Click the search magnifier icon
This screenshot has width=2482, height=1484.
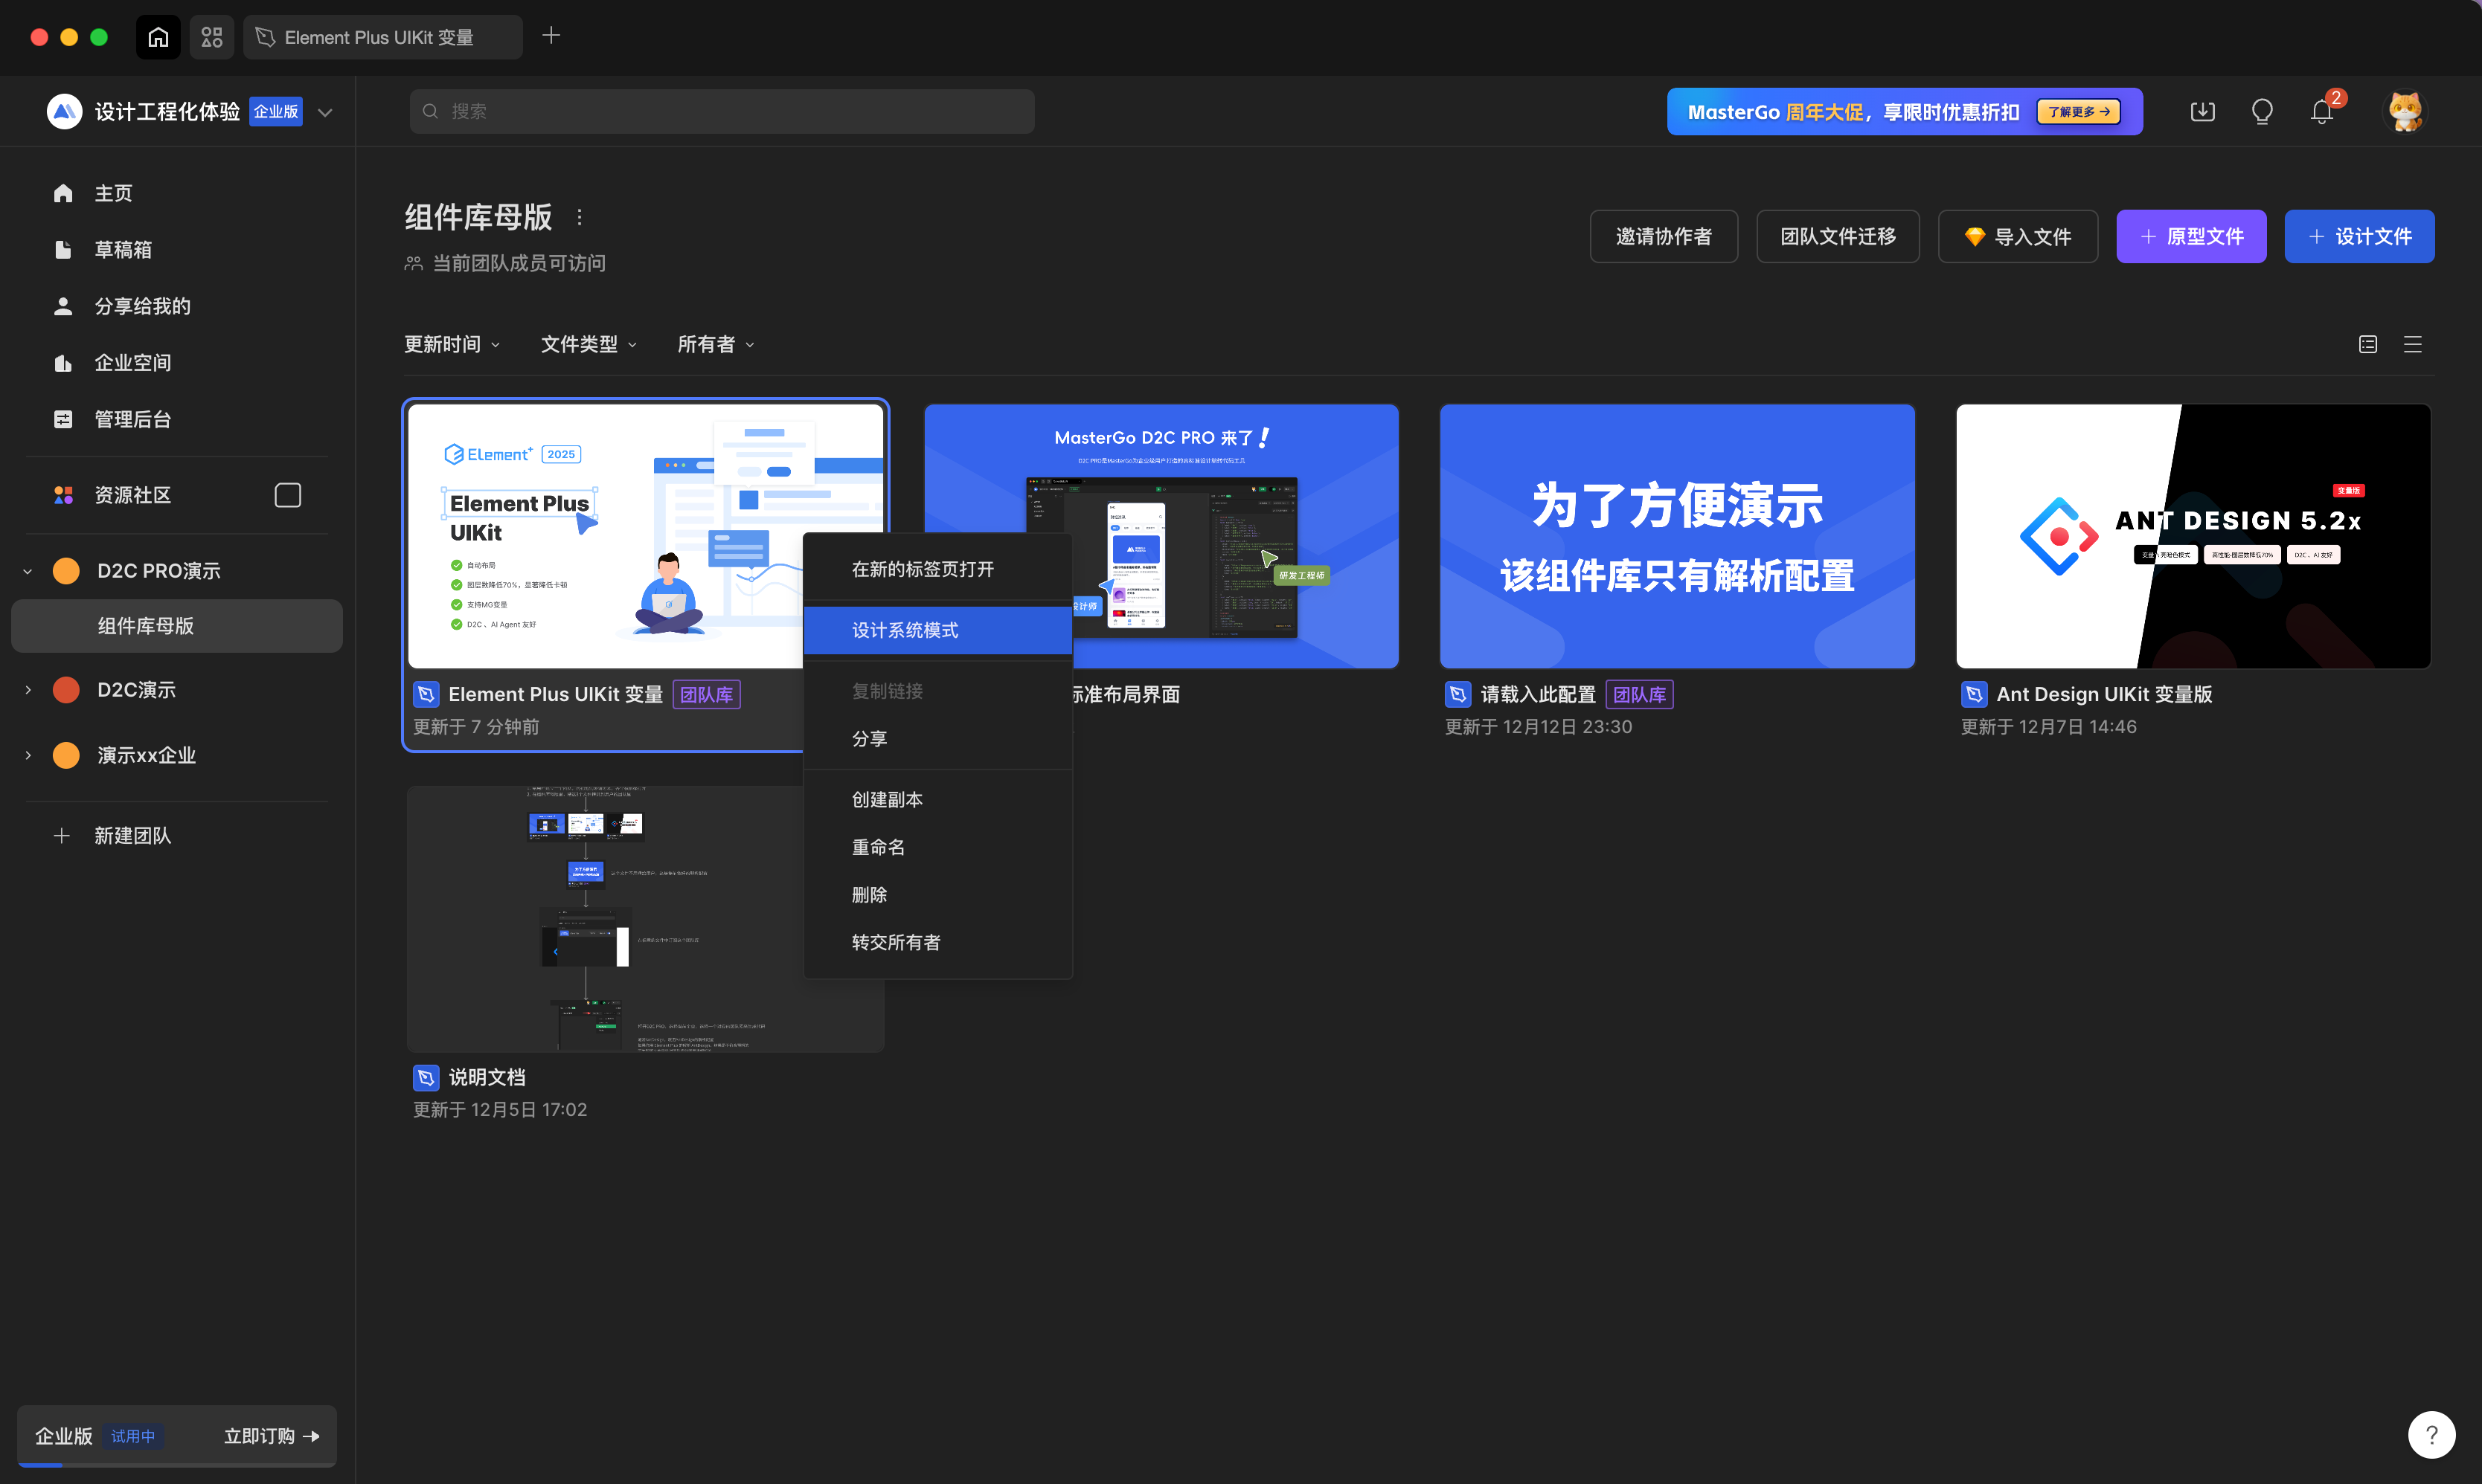click(430, 111)
